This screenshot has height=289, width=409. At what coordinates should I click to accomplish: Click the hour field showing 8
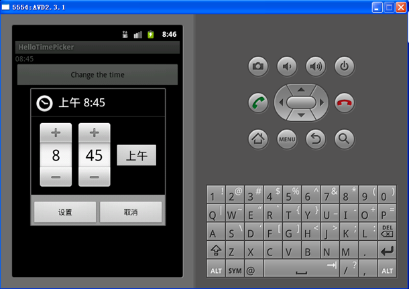(x=56, y=155)
